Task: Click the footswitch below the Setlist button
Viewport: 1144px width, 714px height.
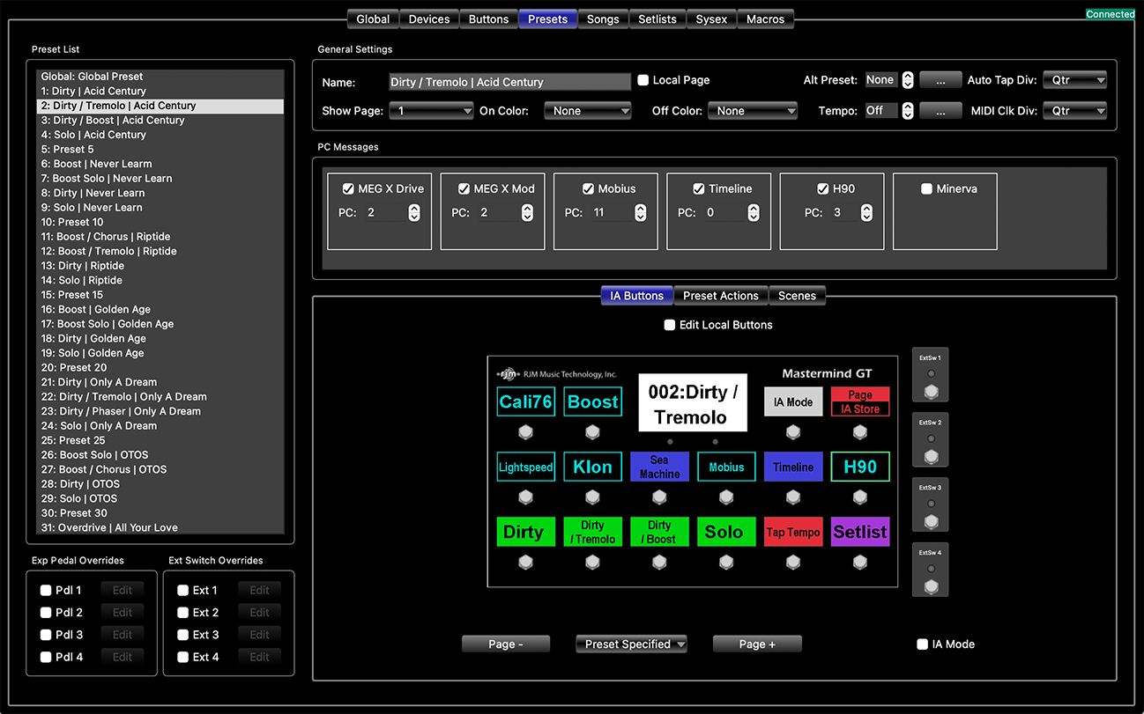Action: [x=860, y=563]
